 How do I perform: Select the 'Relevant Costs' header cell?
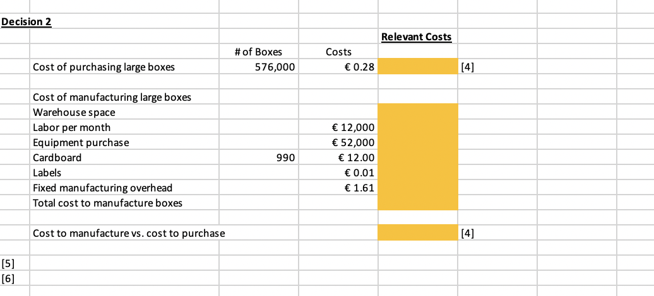(417, 37)
